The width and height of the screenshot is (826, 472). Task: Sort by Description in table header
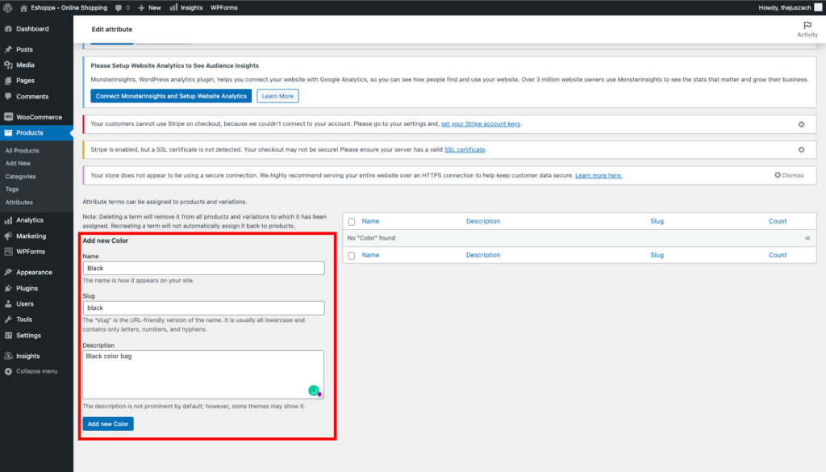tap(483, 221)
